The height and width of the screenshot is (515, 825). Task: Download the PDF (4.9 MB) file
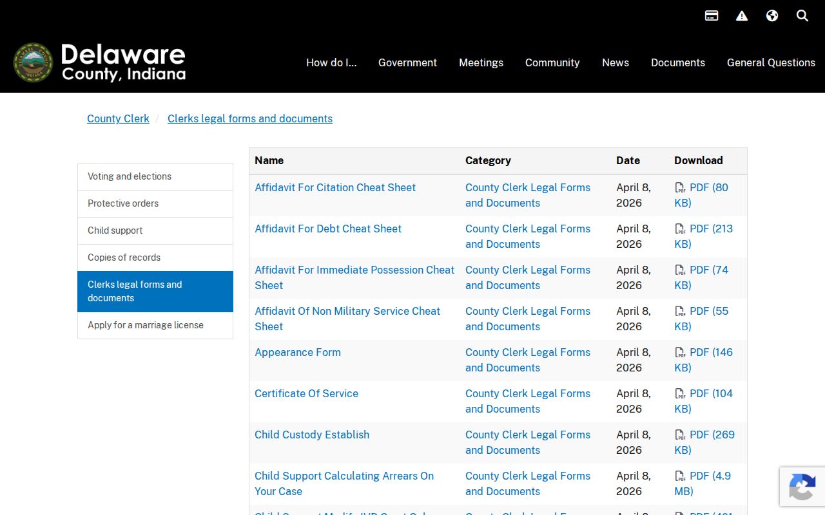tap(703, 483)
